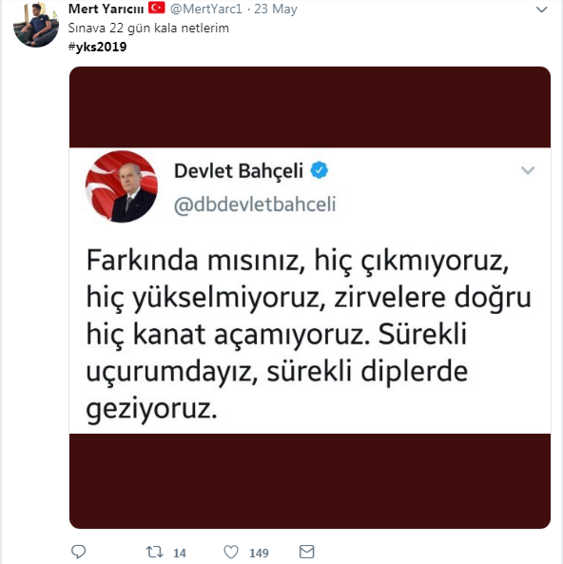Open the #yks2019 hashtag link
Screen dimensions: 563x564
tap(97, 47)
